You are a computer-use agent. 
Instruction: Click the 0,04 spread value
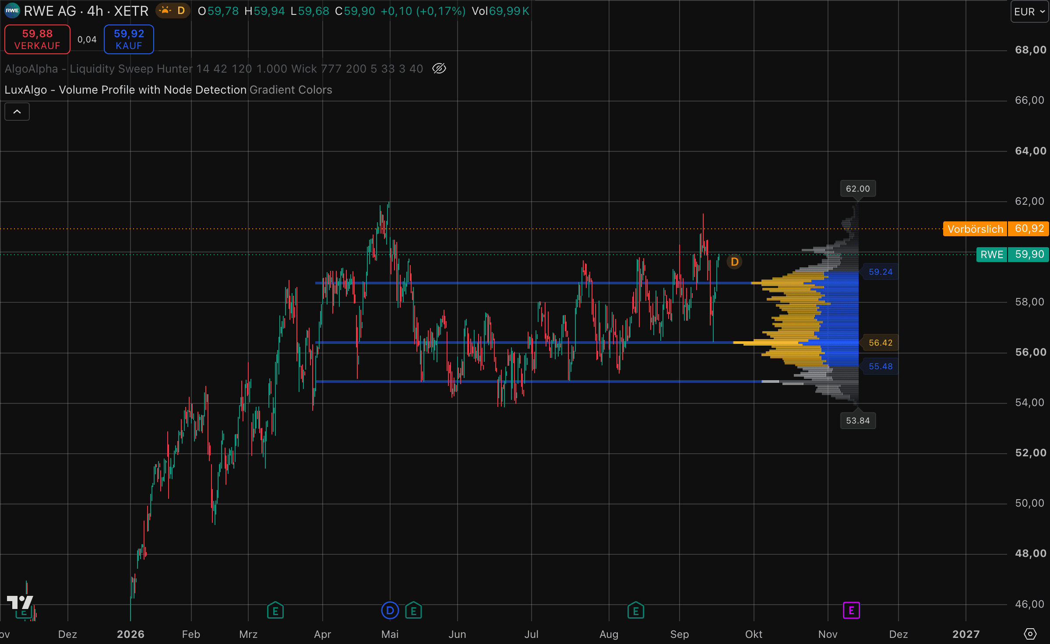tap(87, 40)
